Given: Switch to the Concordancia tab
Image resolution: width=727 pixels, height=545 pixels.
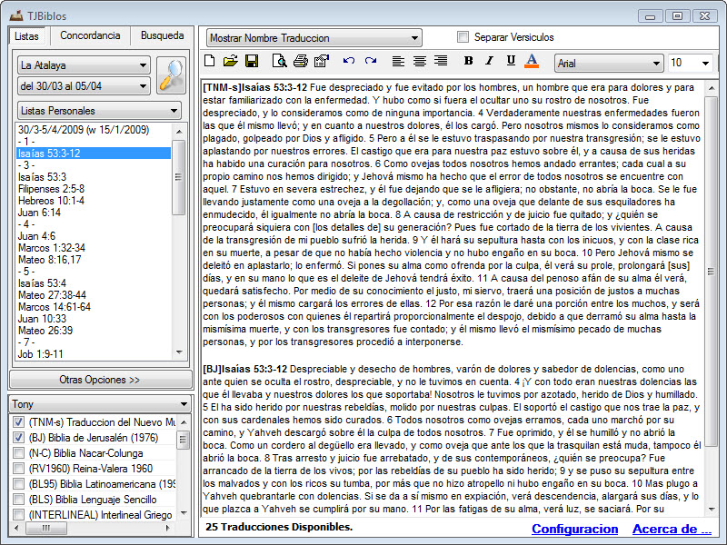Looking at the screenshot, I should click(x=90, y=35).
